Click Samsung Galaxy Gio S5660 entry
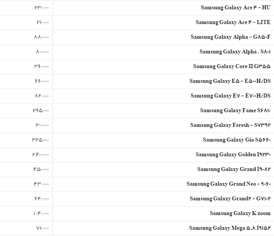The height and width of the screenshot is (236, 274). pos(237,140)
